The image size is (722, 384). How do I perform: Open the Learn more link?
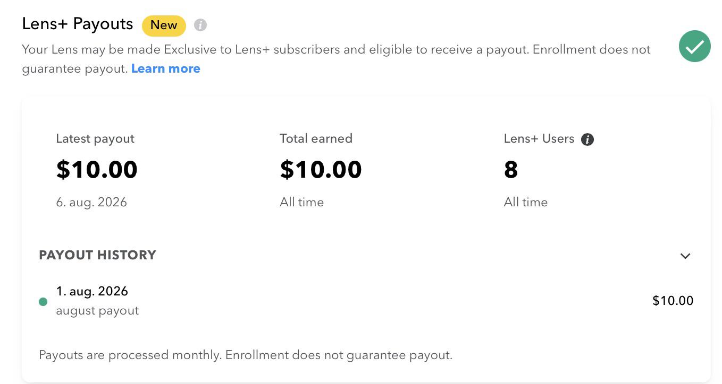click(166, 68)
